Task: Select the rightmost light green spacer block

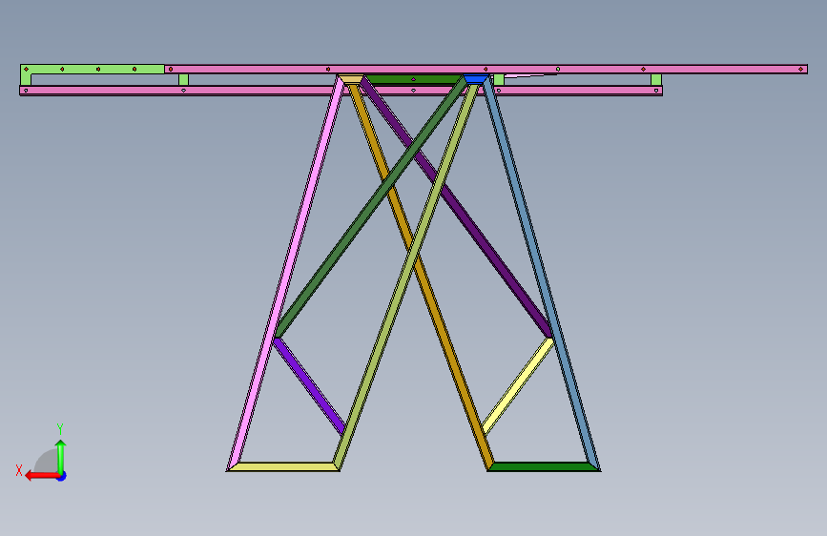Action: tap(656, 80)
